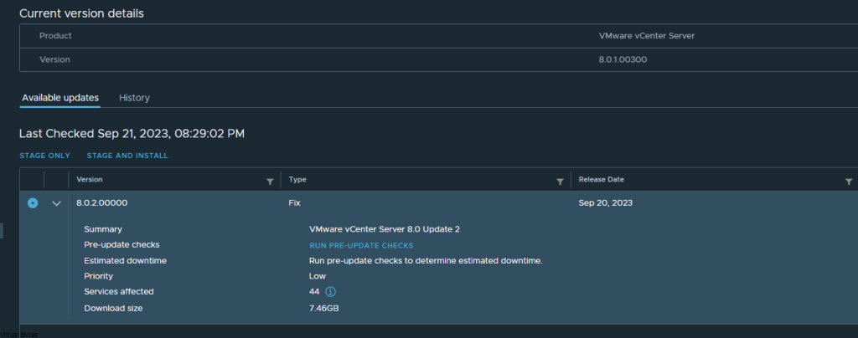Click the services affected count 44

click(x=314, y=292)
